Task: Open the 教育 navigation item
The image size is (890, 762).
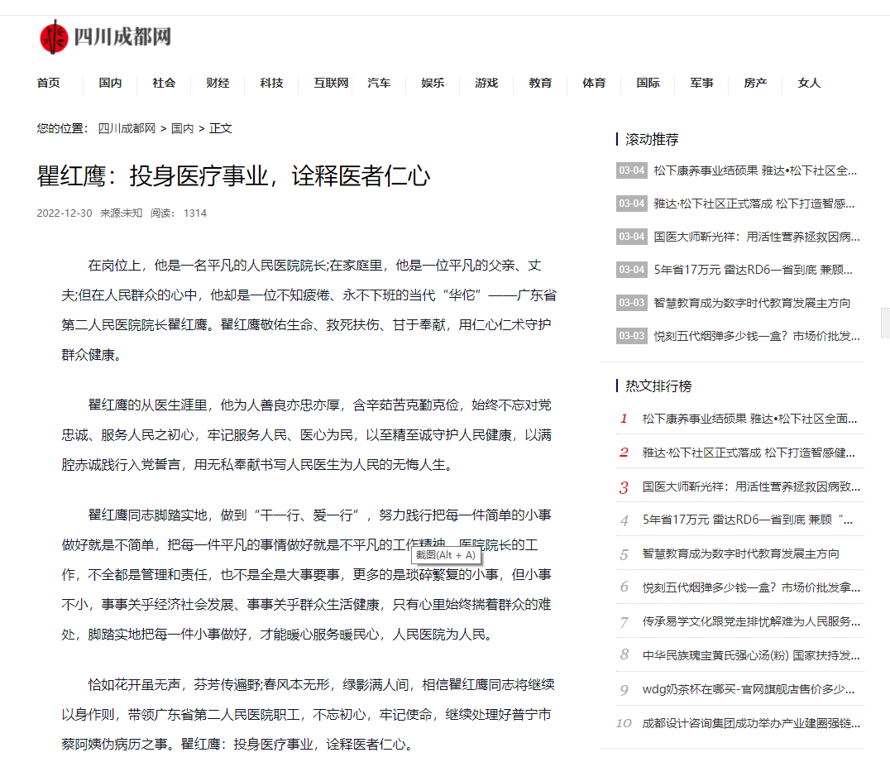Action: pyautogui.click(x=540, y=83)
